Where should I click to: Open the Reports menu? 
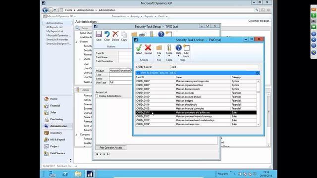[x=149, y=16]
